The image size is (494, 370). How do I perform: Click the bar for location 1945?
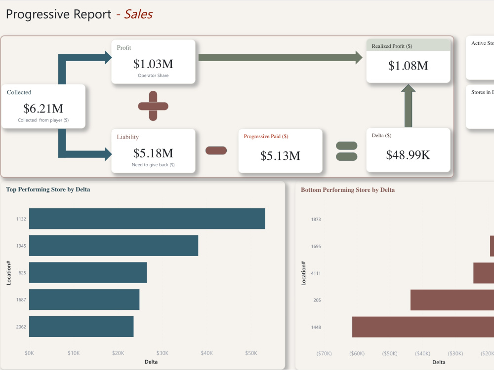tap(114, 246)
